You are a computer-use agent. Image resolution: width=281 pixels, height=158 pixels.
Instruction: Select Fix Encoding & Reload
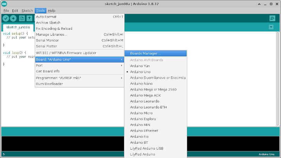(x=79, y=29)
